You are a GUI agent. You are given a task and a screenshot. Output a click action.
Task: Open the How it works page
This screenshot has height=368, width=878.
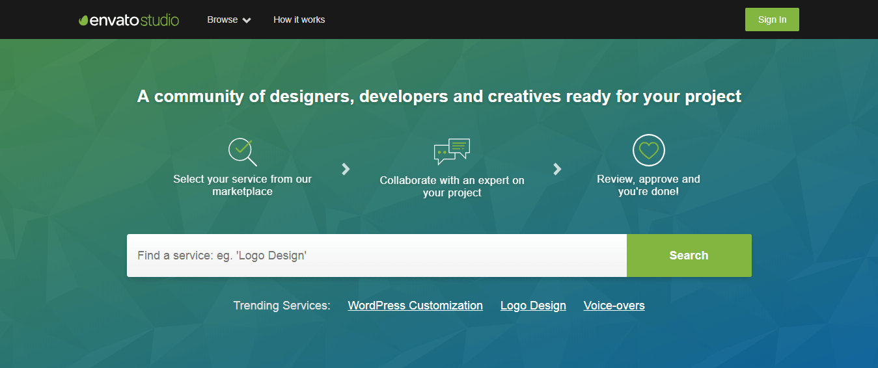click(x=299, y=20)
